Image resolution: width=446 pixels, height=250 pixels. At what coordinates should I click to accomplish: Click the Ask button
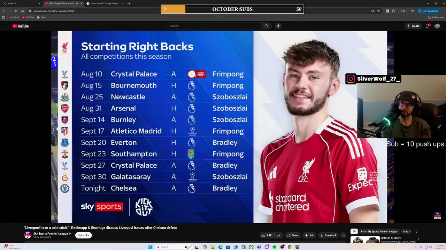[x=309, y=235]
